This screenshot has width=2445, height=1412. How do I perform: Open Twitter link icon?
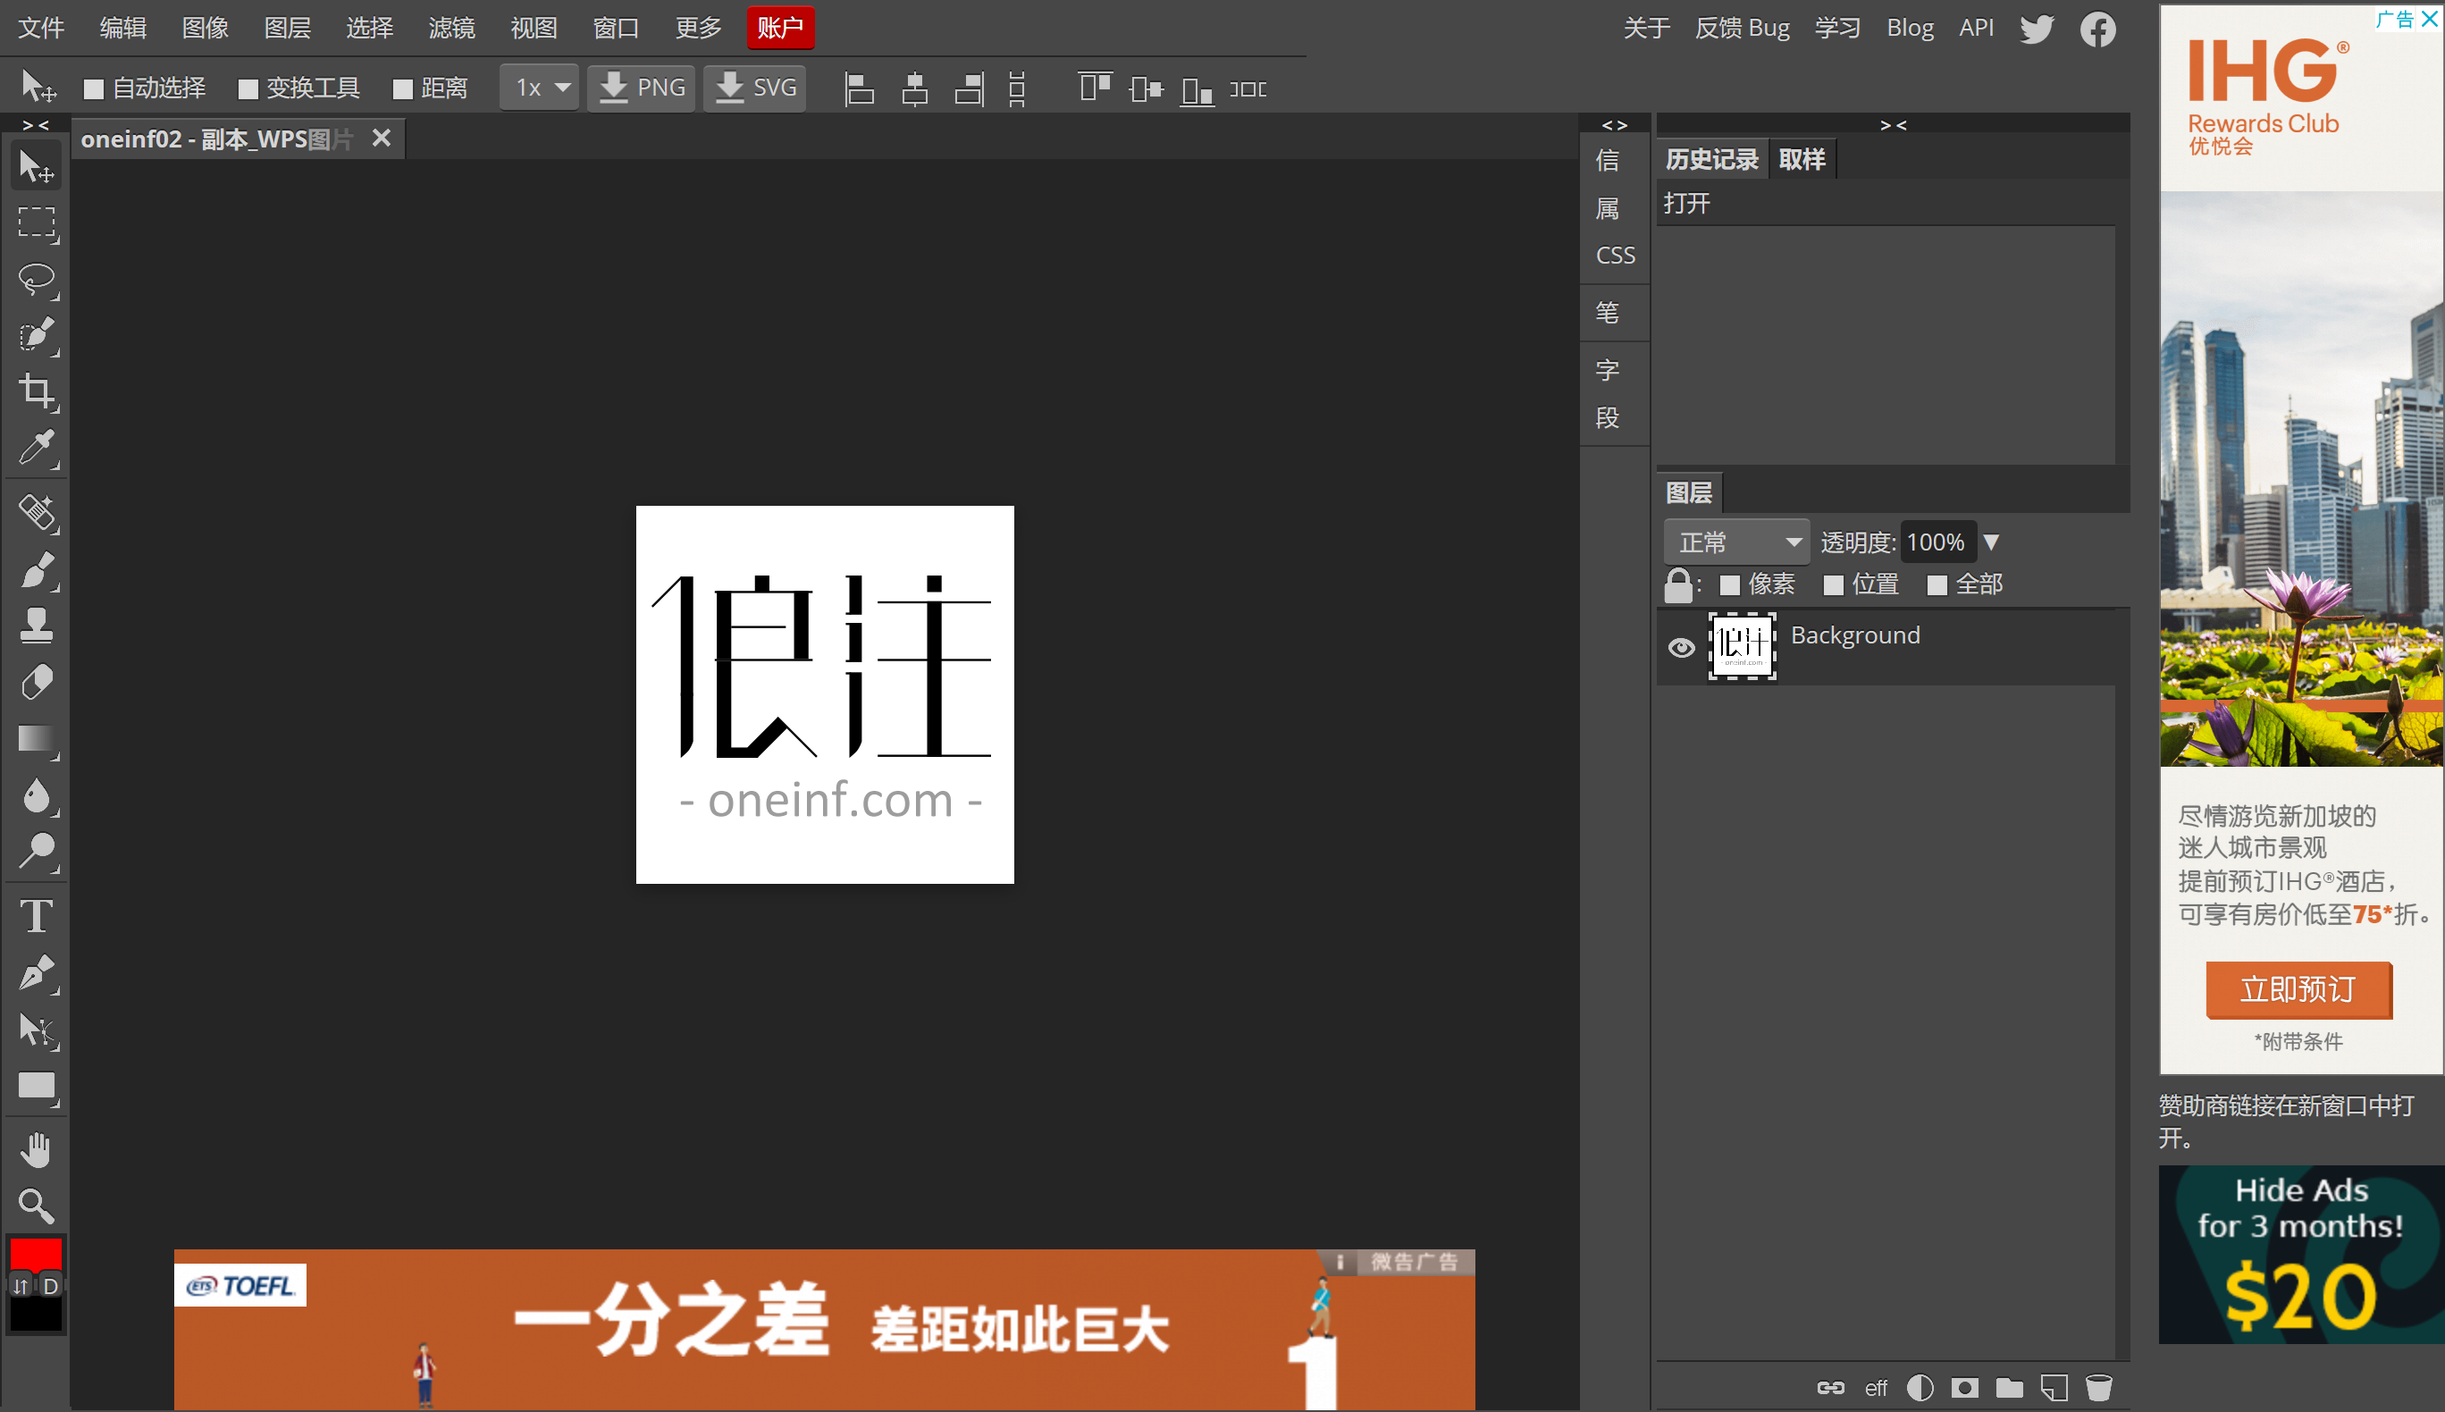(x=2037, y=29)
